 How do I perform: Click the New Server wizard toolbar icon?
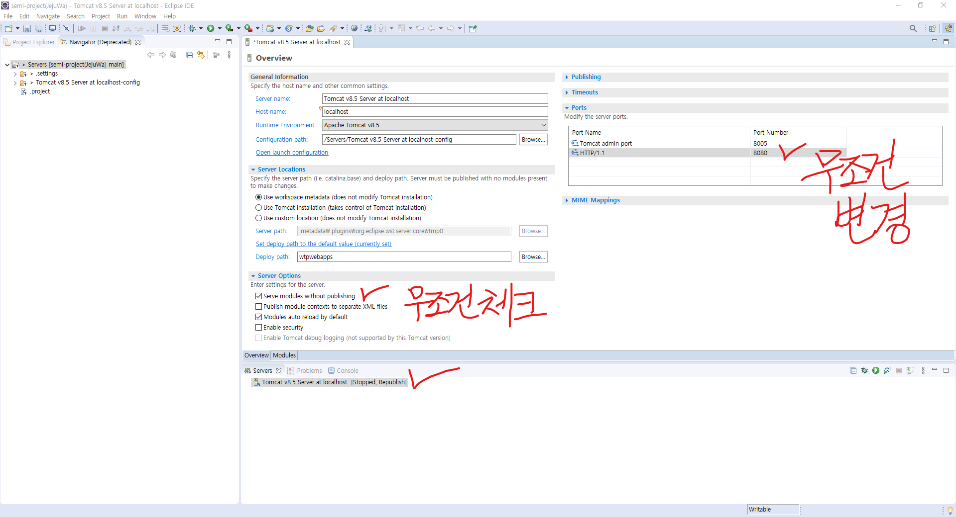tap(270, 28)
